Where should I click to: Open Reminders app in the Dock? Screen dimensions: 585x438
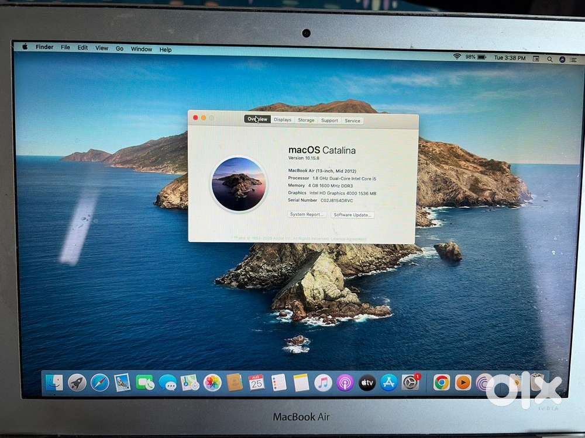click(x=278, y=383)
